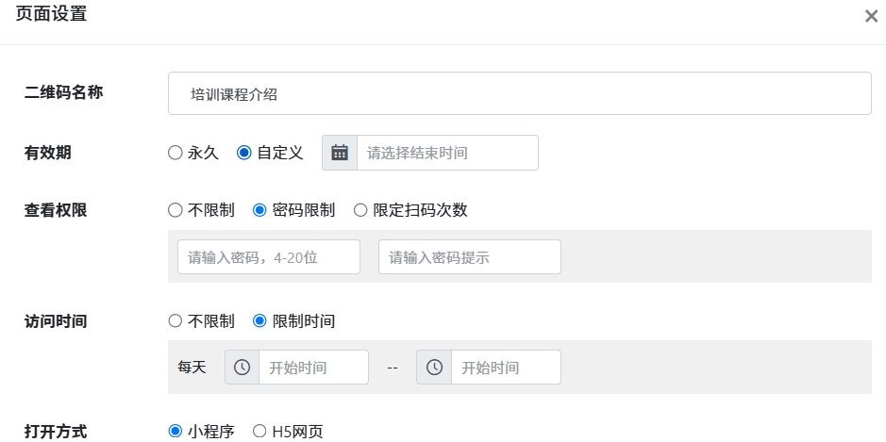Select the 自定义 validity option
886x442 pixels.
pyautogui.click(x=244, y=153)
